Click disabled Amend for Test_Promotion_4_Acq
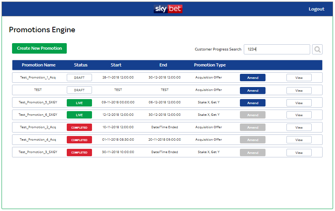This screenshot has height=211, width=335. click(x=253, y=140)
